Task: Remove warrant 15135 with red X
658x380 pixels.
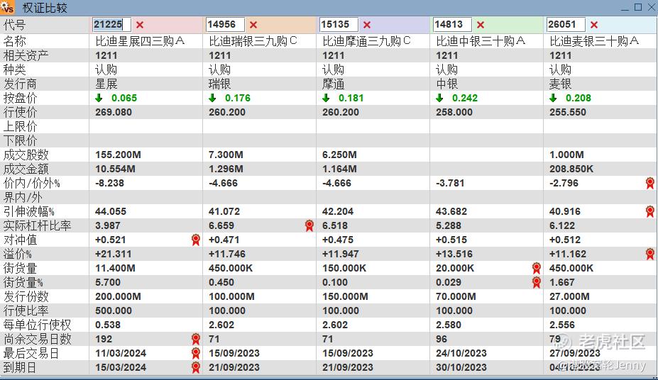Action: click(367, 25)
